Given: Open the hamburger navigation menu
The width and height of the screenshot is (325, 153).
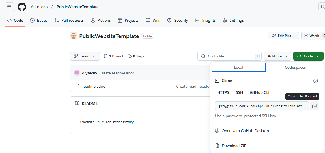Looking at the screenshot, I should pyautogui.click(x=9, y=7).
